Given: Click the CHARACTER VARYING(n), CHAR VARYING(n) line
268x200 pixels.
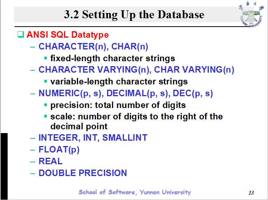Looking at the screenshot, I should click(x=136, y=70).
